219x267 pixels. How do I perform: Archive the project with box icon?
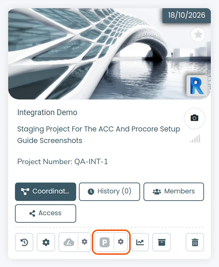162,242
